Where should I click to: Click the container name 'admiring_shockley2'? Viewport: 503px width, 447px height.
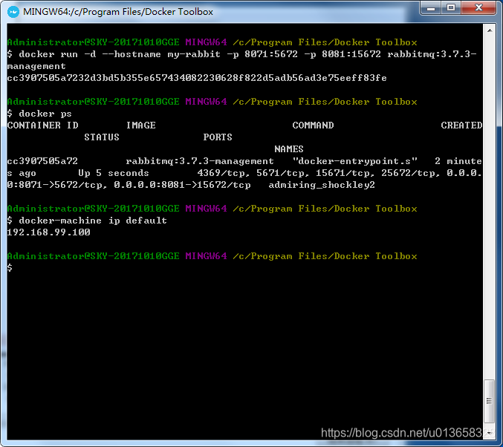pyautogui.click(x=322, y=185)
